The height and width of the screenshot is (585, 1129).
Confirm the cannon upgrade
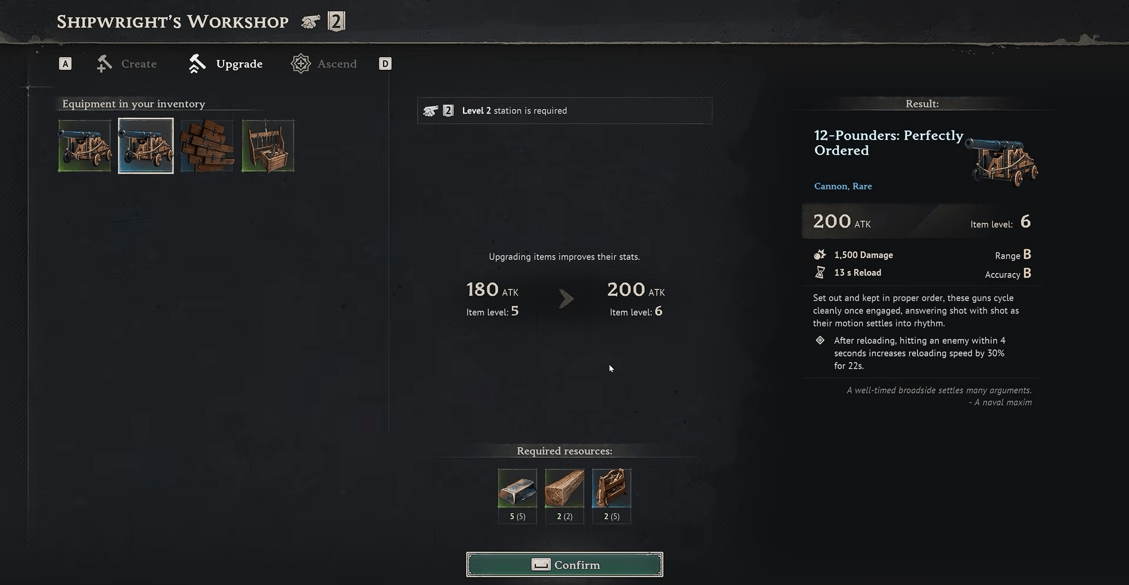point(564,564)
